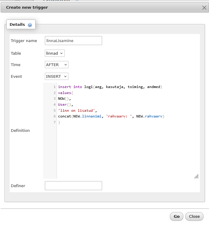Image resolution: width=209 pixels, height=225 pixels.
Task: Select the Details tab label
Action: tap(17, 25)
